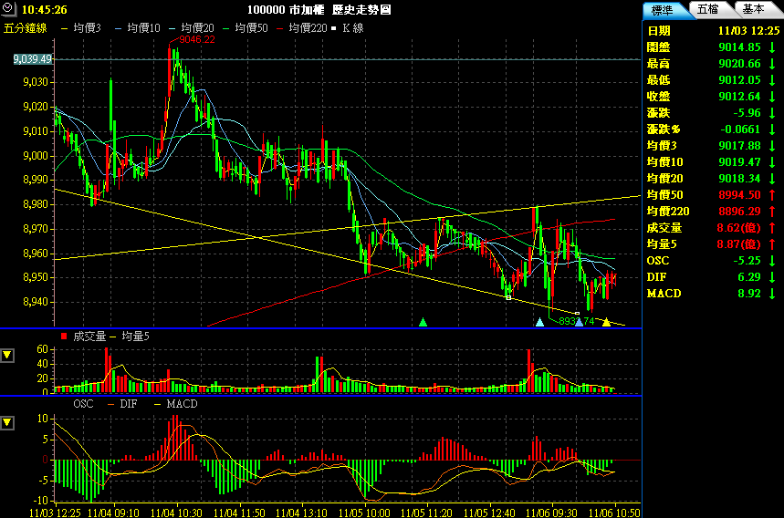Click the 均量5 legend label
The image size is (784, 518).
(135, 337)
